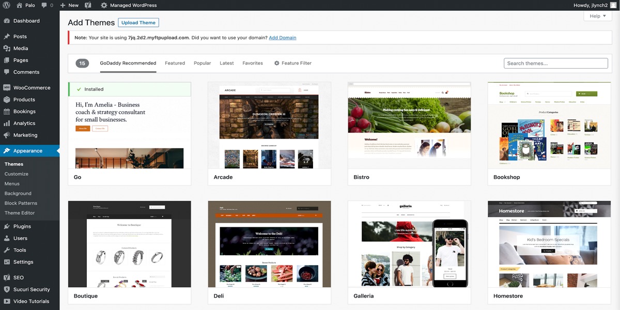Open the Plugins plug icon

(x=7, y=226)
